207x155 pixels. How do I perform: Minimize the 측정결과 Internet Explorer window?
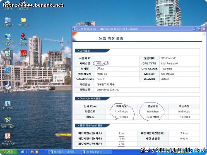195,29
